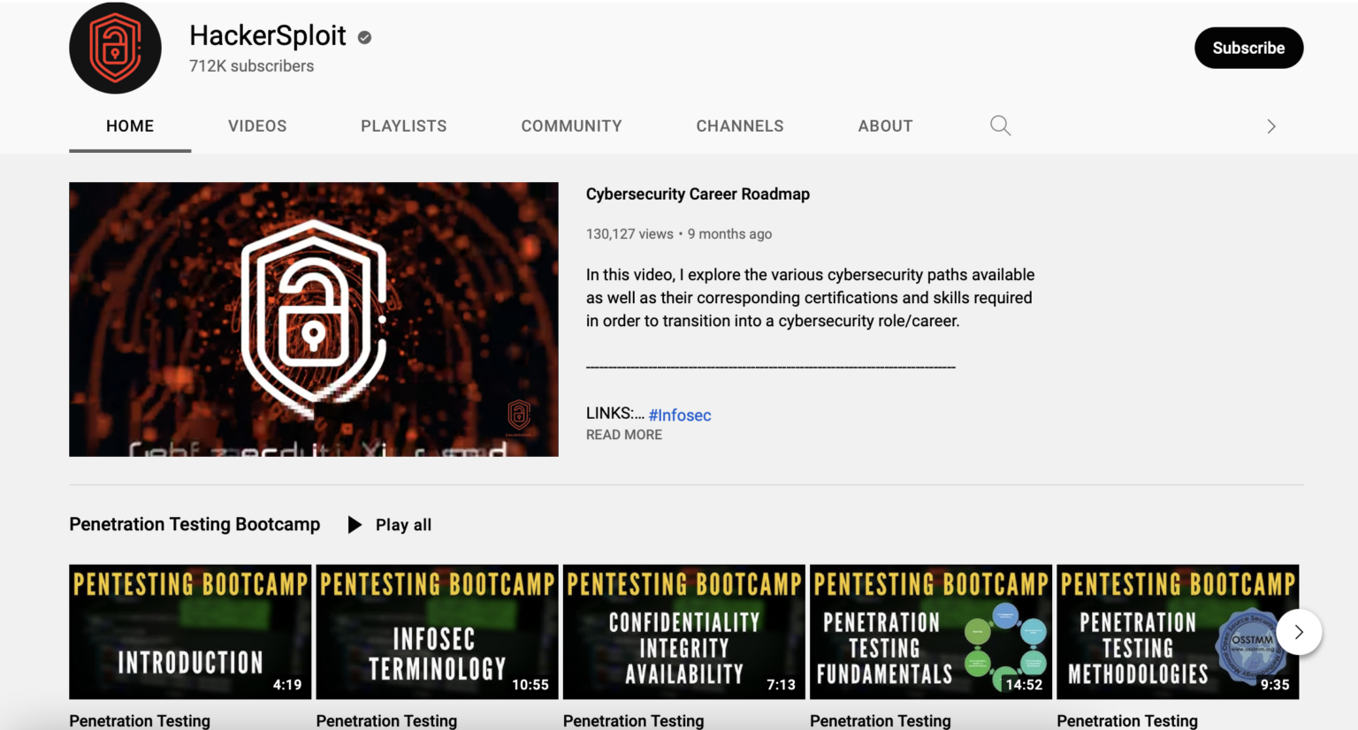Switch to the VIDEOS tab
The width and height of the screenshot is (1358, 730).
click(x=257, y=125)
